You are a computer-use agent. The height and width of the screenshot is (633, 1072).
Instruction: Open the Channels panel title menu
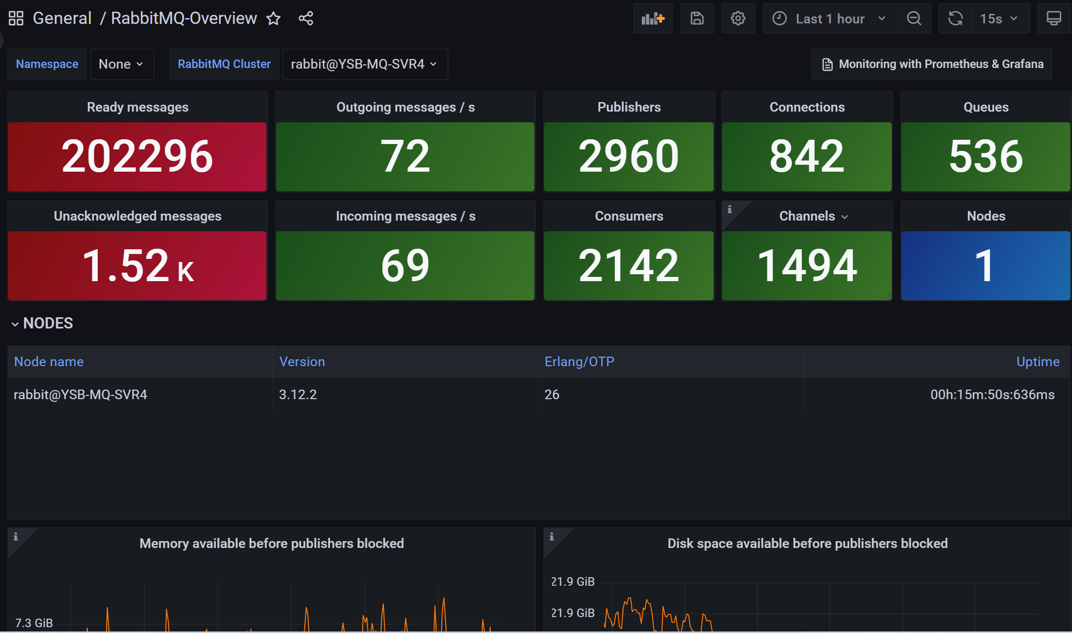pyautogui.click(x=813, y=216)
